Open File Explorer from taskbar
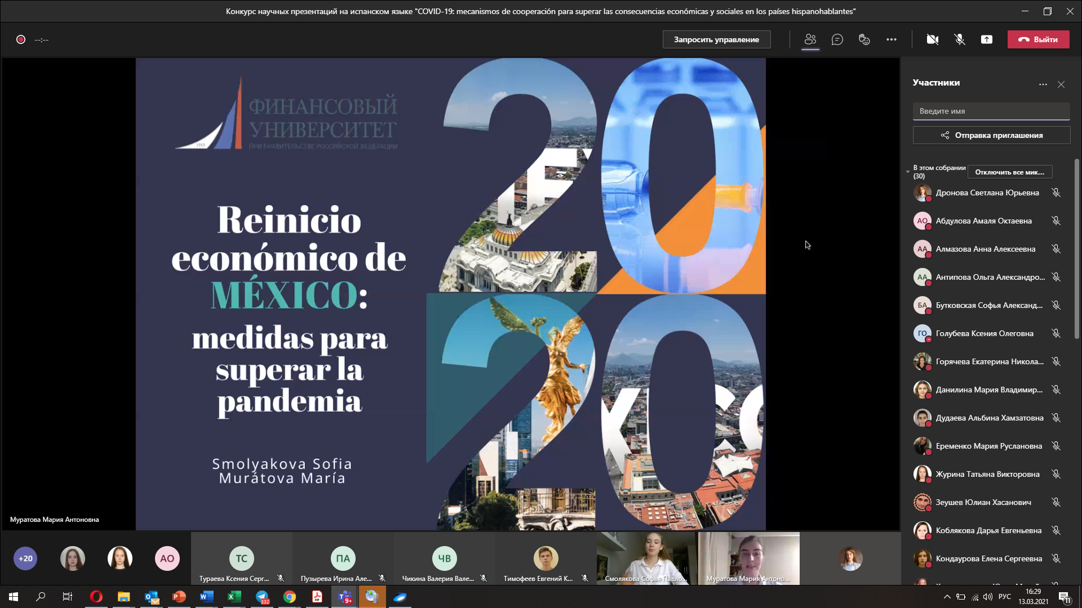Image resolution: width=1082 pixels, height=608 pixels. [123, 597]
